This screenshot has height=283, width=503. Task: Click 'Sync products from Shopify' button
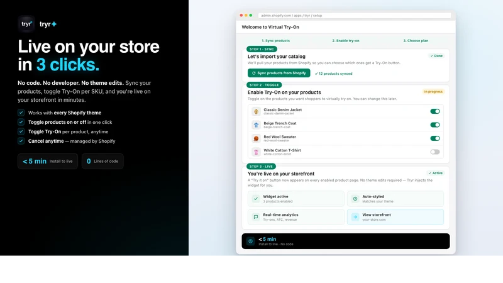[279, 73]
